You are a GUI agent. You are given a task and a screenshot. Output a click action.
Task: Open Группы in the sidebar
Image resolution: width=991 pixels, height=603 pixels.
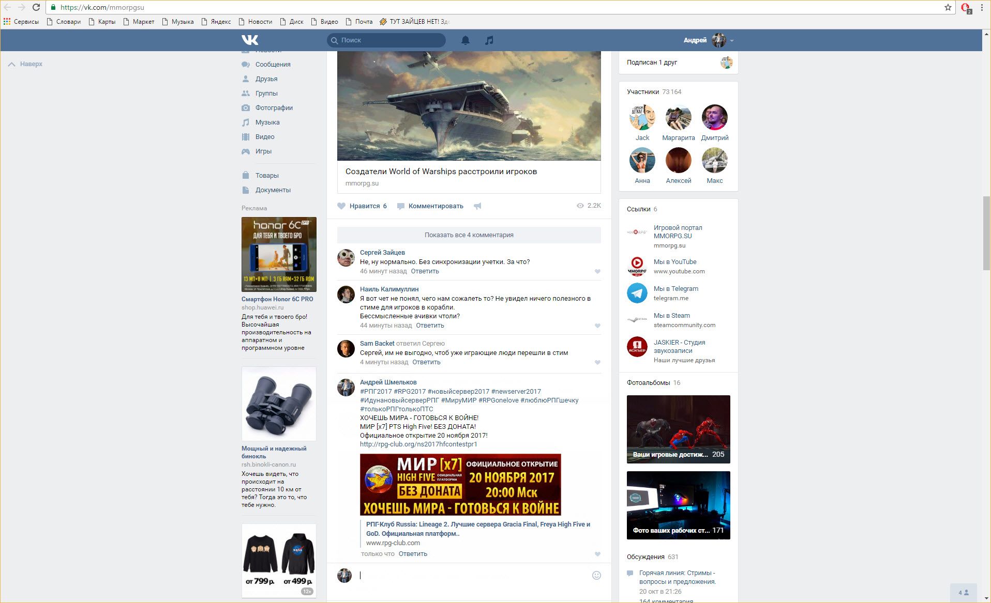point(266,94)
